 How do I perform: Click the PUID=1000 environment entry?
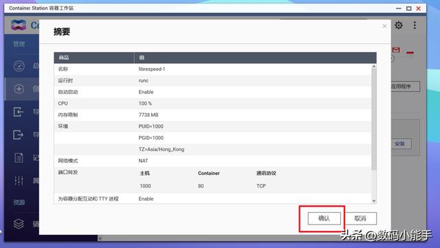click(151, 126)
